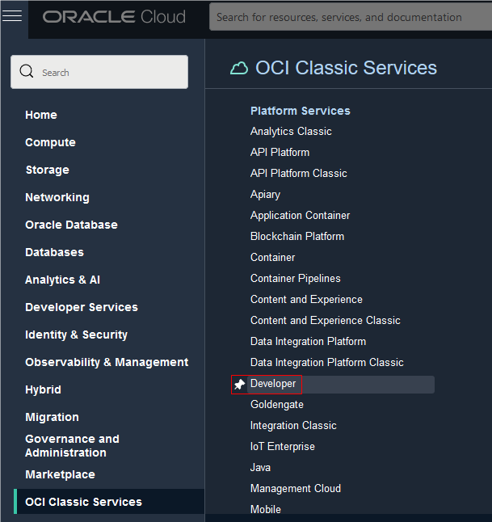492x522 pixels.
Task: Open the Analytics & AI category
Action: (x=62, y=280)
